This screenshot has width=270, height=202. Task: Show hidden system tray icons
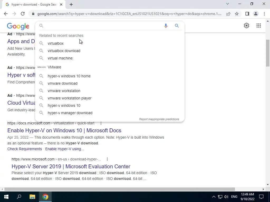(214, 197)
